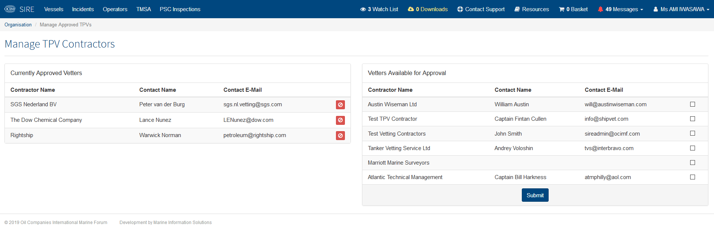Click contact name Lance Nunez
This screenshot has width=714, height=240.
pos(155,120)
